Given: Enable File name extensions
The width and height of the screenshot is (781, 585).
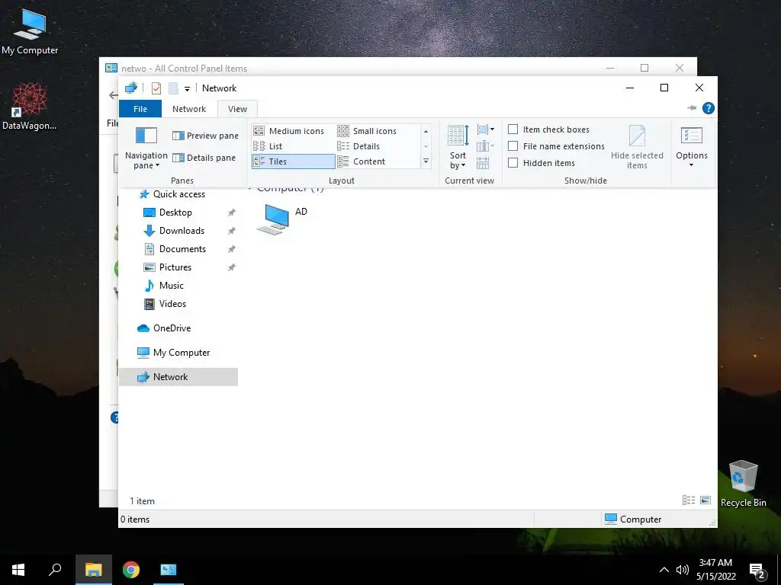Looking at the screenshot, I should (x=556, y=146).
